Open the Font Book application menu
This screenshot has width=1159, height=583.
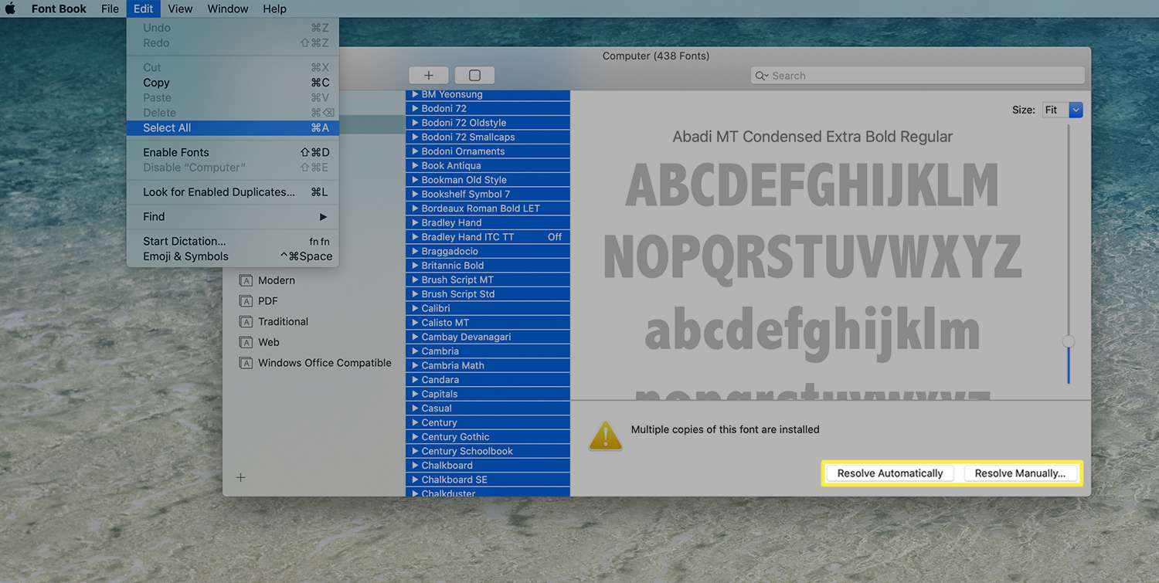[59, 8]
